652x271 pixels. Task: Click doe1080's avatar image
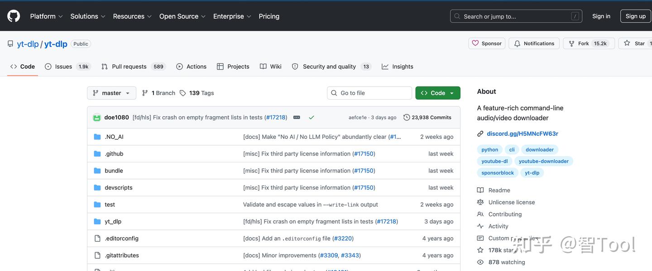[97, 117]
